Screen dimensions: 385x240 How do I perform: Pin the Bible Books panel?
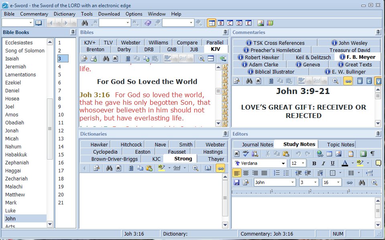[x=73, y=32]
